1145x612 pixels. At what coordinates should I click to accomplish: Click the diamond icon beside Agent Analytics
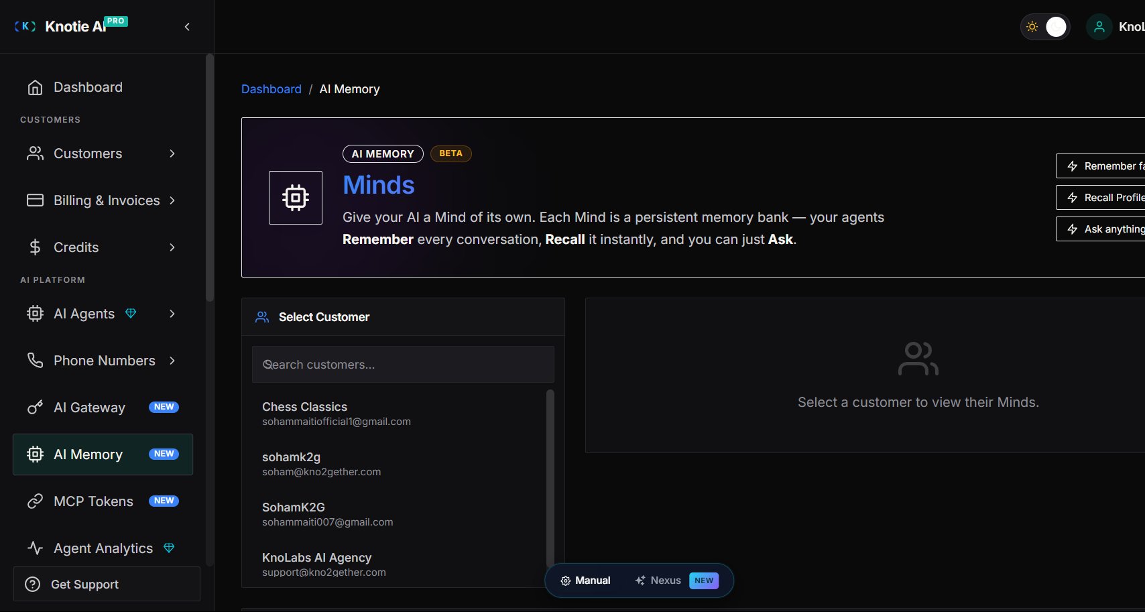pos(169,548)
